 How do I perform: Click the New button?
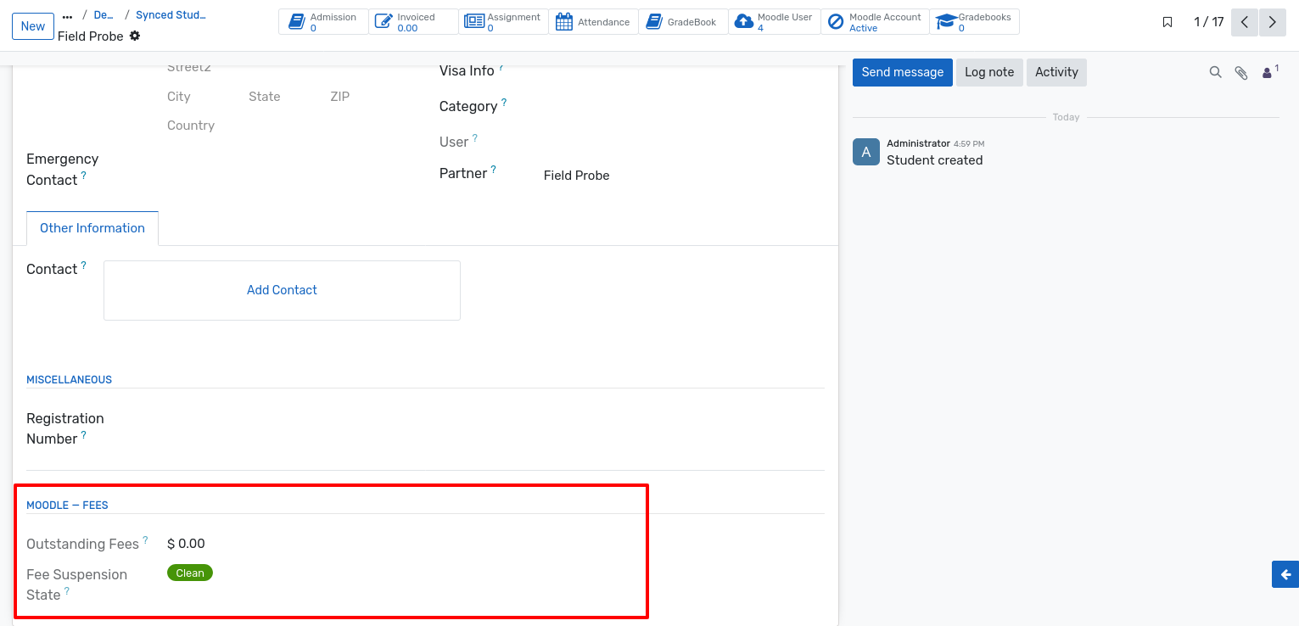[x=33, y=26]
